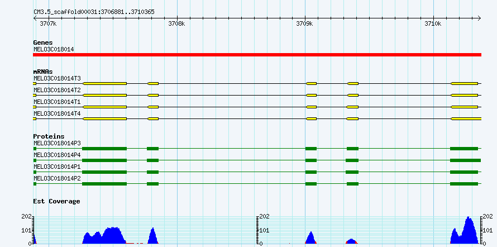Screen dimensions: 497x247
Task: Click the exon near 3709k of MELO3C018014T2
Action: (311, 95)
